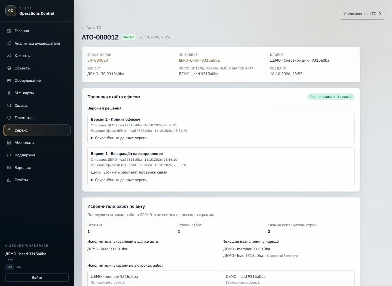Image resolution: width=392 pixels, height=286 pixels.
Task: Select the RU language option
Action: coord(10,267)
